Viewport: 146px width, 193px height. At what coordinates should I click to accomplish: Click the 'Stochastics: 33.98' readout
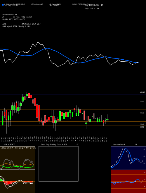click(x=9, y=15)
